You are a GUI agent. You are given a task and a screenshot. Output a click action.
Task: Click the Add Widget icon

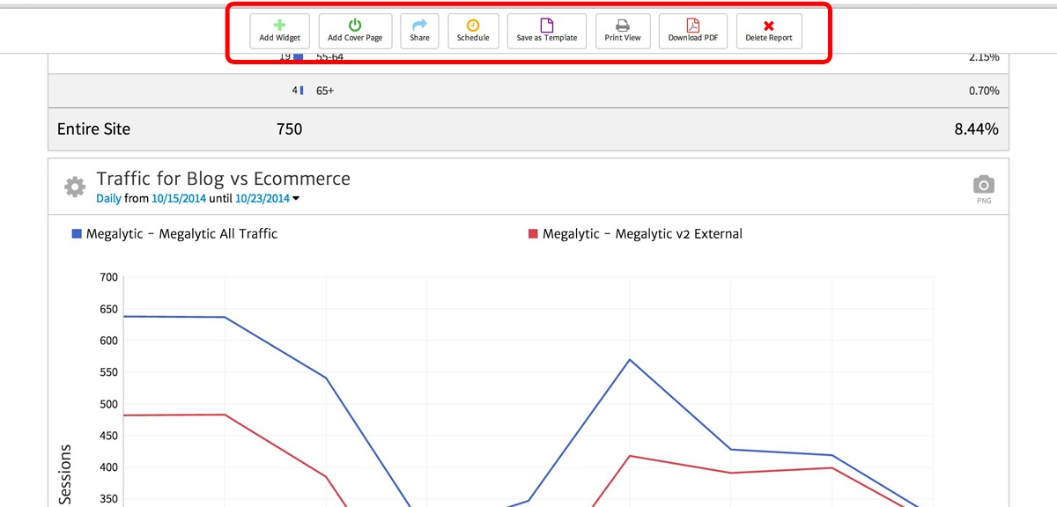pyautogui.click(x=279, y=24)
